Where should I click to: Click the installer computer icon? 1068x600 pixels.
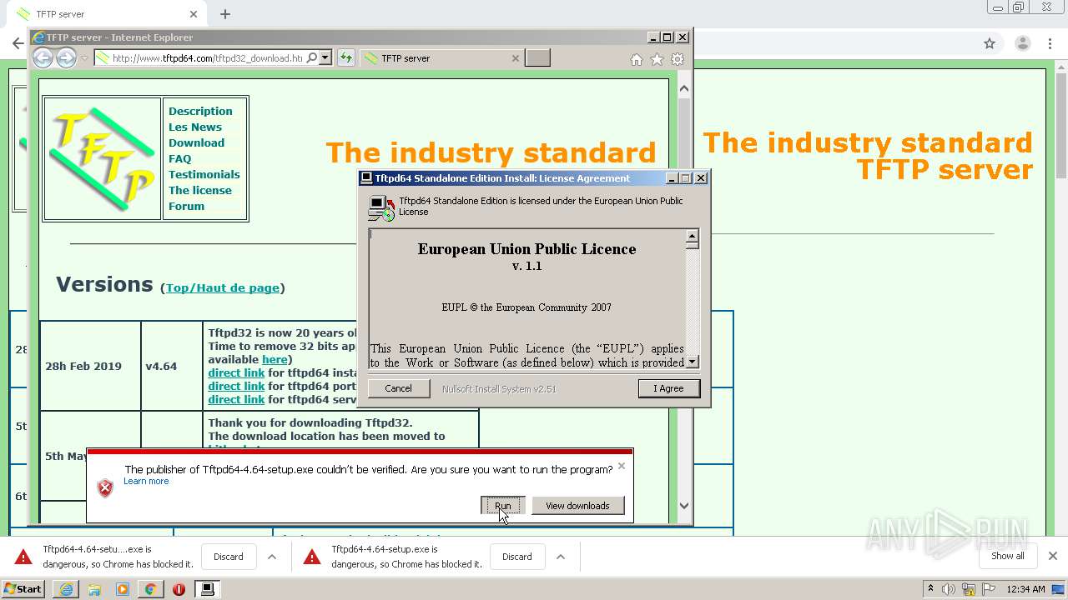381,207
